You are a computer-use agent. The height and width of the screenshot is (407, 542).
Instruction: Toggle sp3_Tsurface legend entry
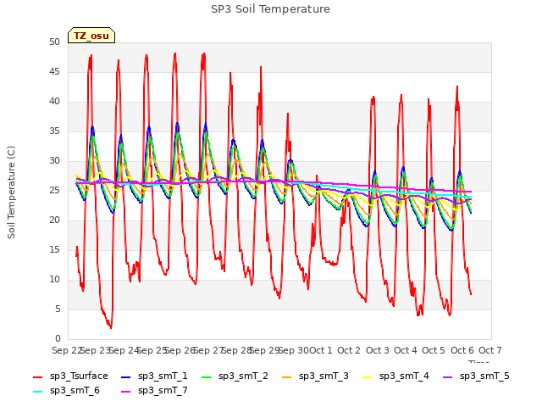pos(70,376)
